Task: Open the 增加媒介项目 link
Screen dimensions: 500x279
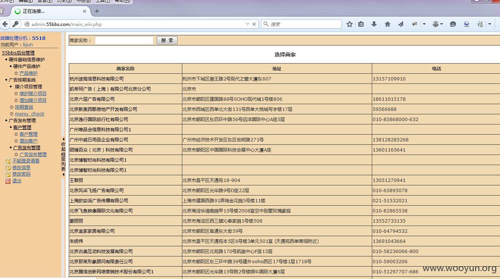Action: click(x=33, y=100)
